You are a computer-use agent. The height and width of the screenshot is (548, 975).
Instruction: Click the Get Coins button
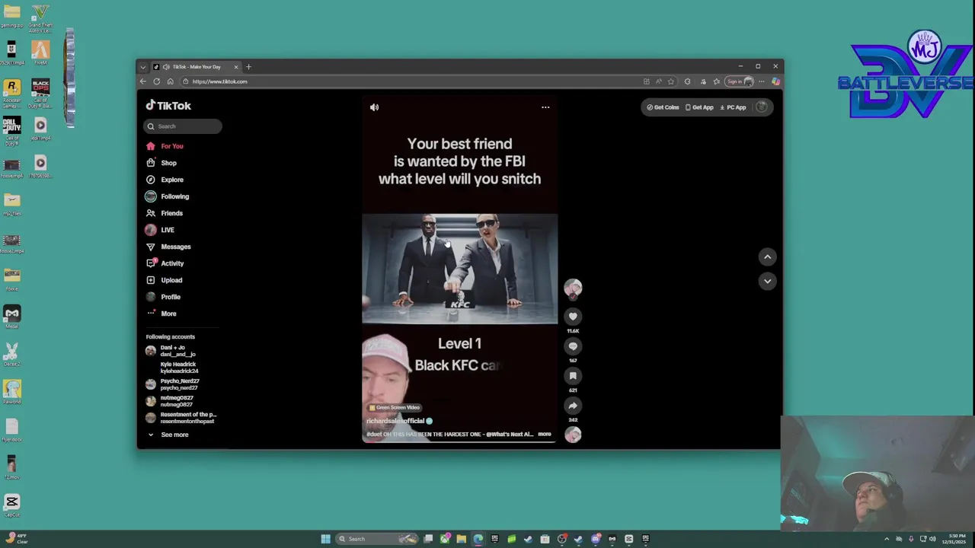663,107
